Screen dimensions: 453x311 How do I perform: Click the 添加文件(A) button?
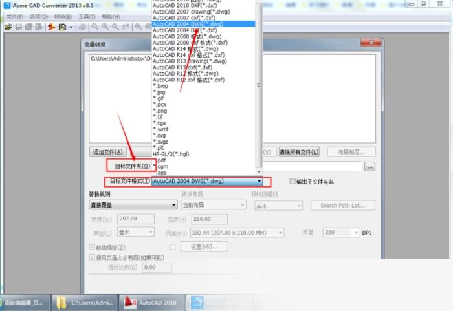coord(108,152)
